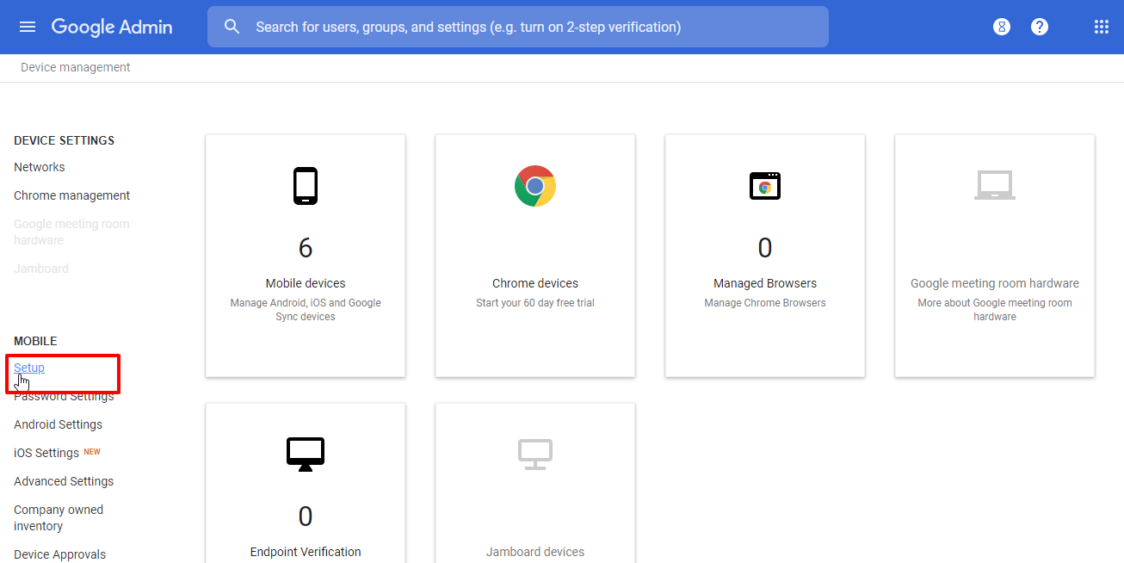Viewport: 1124px width, 563px height.
Task: Open Networks under Device Settings
Action: 40,167
